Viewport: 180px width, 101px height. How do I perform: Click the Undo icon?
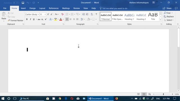pyautogui.click(x=28, y=3)
